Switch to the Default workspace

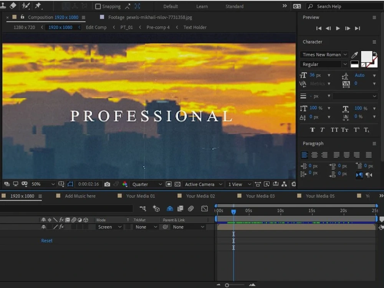coord(170,7)
